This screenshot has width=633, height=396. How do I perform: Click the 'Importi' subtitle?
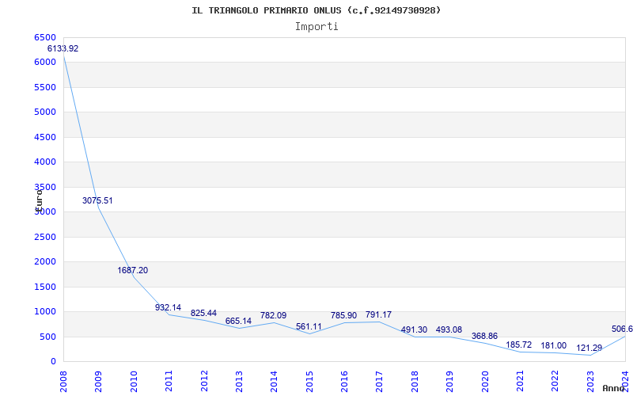click(x=316, y=27)
